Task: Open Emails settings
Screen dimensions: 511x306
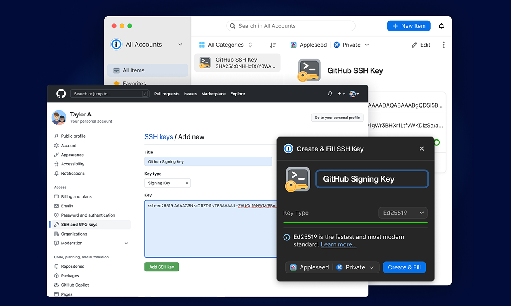Action: [67, 206]
